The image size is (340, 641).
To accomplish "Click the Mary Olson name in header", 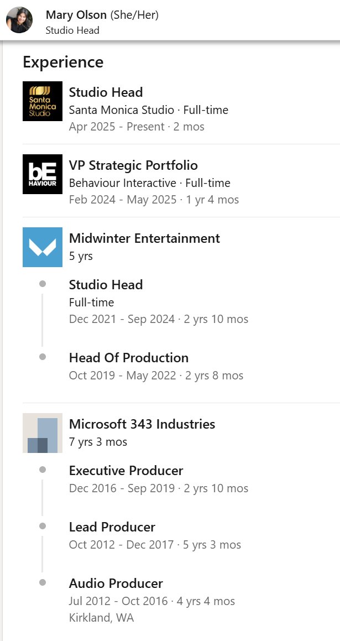I will click(x=77, y=15).
